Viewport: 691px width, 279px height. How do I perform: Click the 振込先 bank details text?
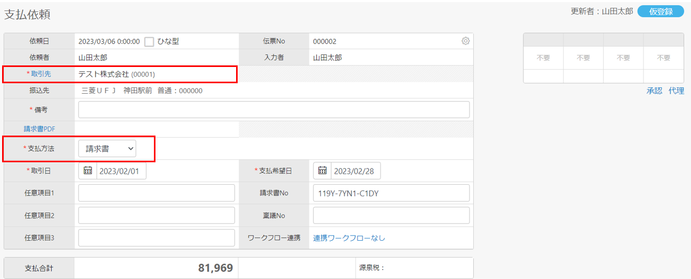tap(142, 91)
